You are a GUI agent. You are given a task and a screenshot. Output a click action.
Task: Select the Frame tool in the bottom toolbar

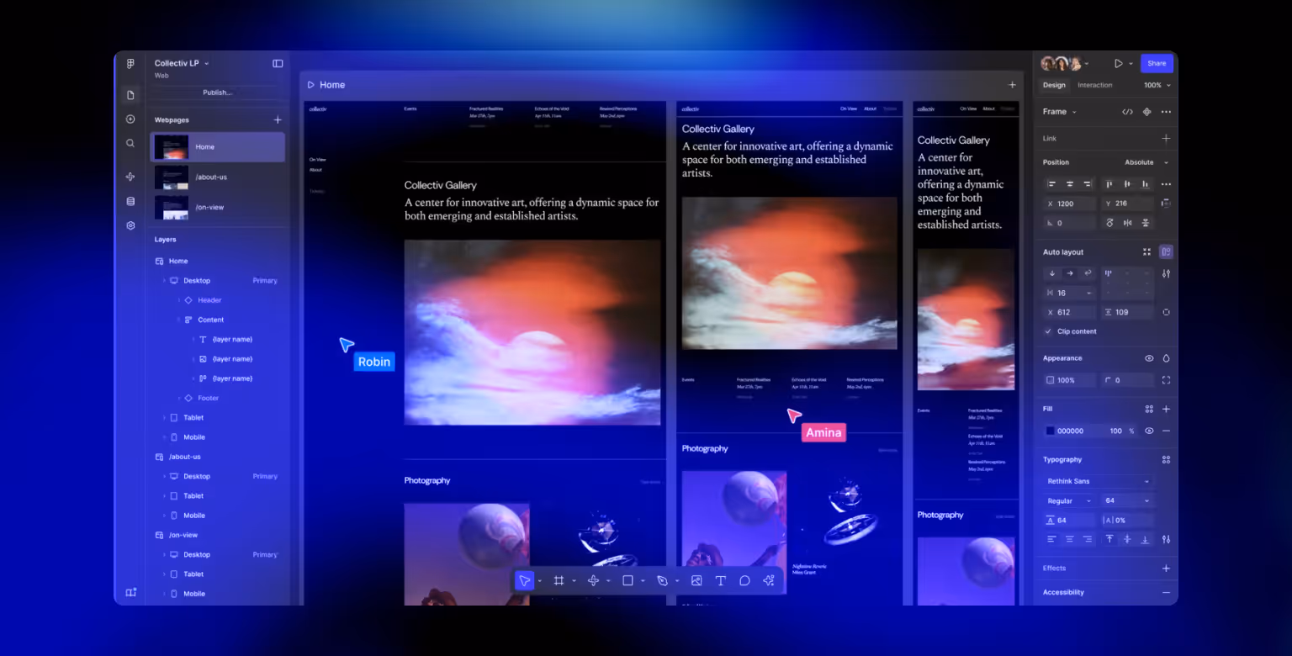(559, 580)
